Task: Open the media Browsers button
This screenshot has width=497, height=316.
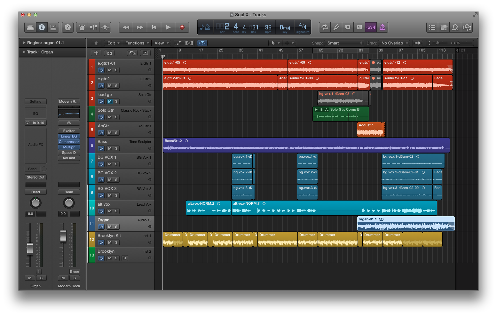Action: point(467,28)
